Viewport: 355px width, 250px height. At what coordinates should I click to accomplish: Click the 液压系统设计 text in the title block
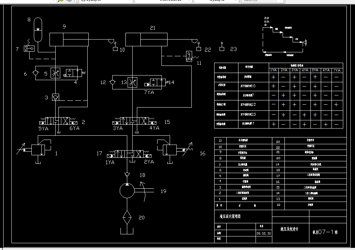pyautogui.click(x=289, y=229)
